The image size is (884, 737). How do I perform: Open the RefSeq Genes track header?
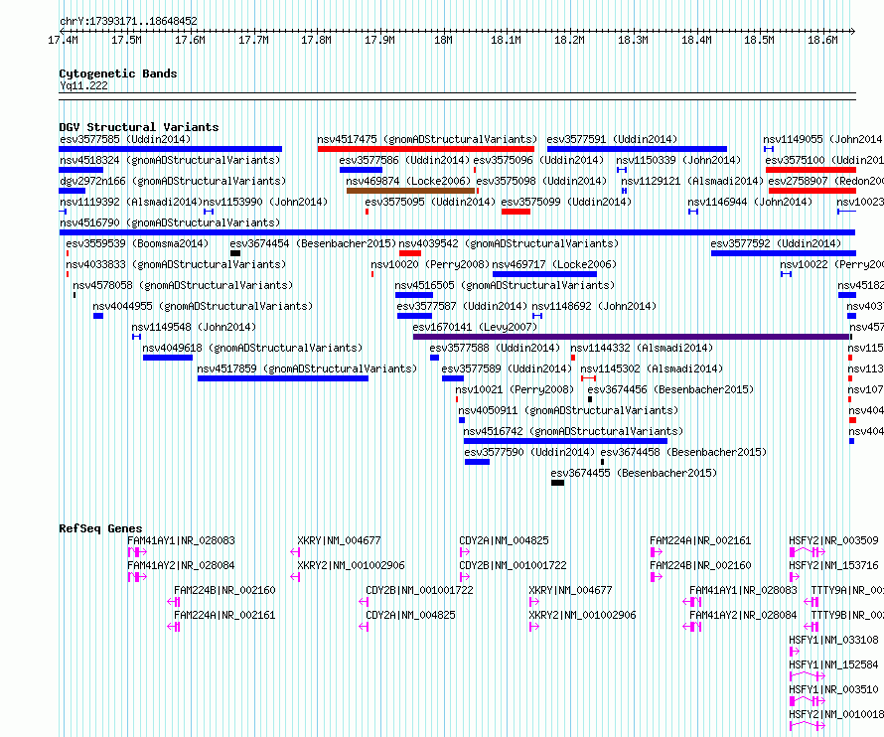coord(100,528)
